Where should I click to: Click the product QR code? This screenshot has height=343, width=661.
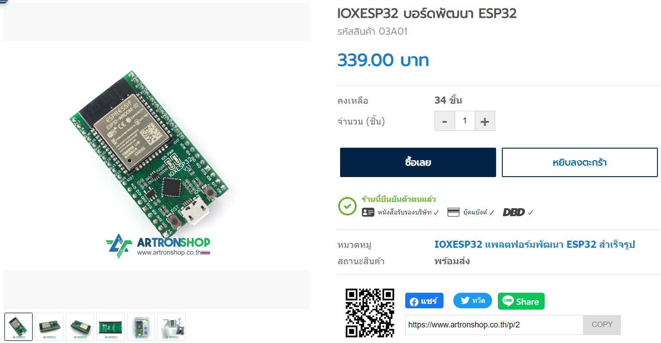click(x=370, y=313)
